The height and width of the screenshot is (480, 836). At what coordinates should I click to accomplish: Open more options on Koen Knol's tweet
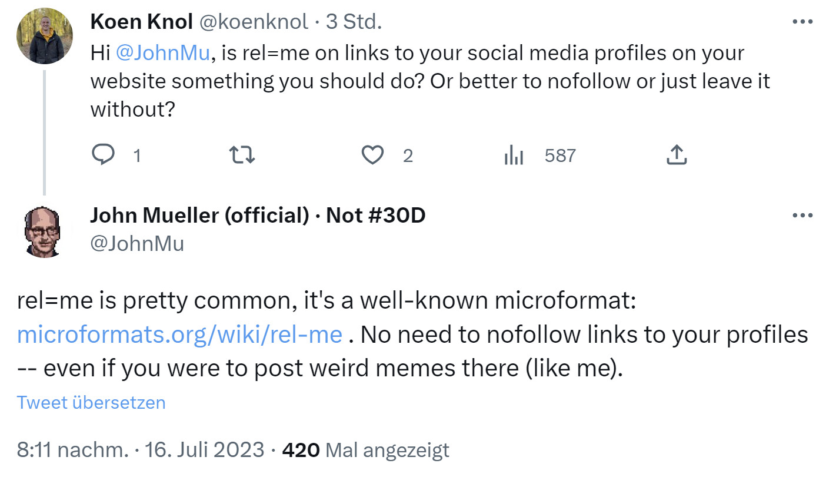(802, 22)
